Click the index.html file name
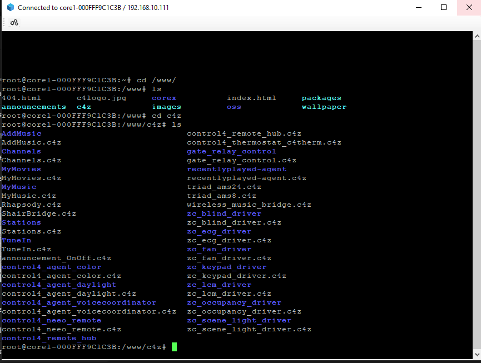This screenshot has height=363, width=481. (x=251, y=98)
